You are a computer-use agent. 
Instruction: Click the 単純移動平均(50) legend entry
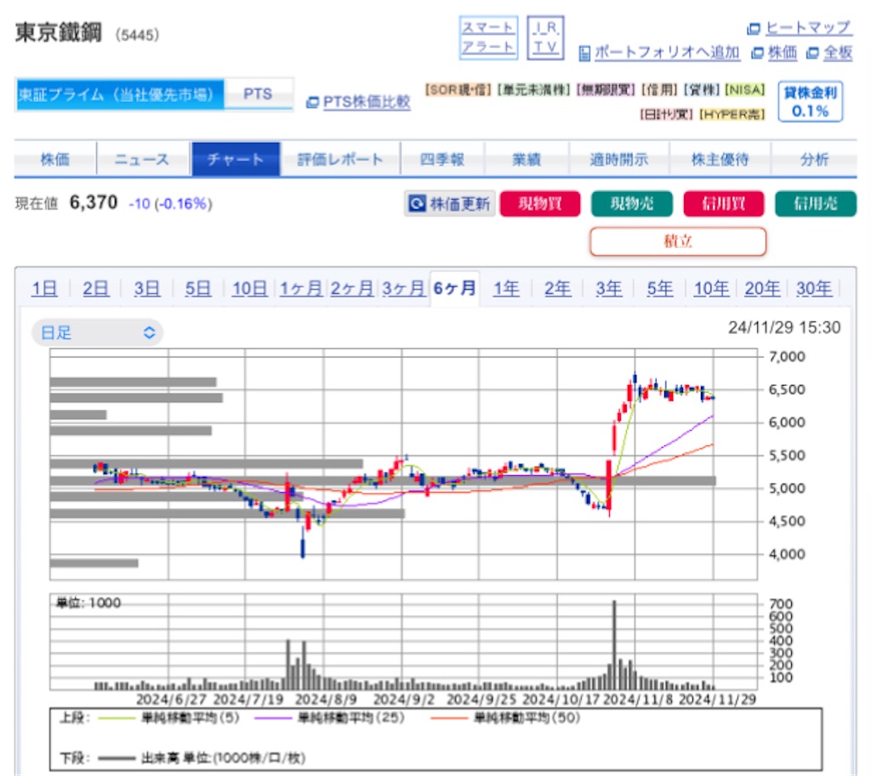click(505, 717)
